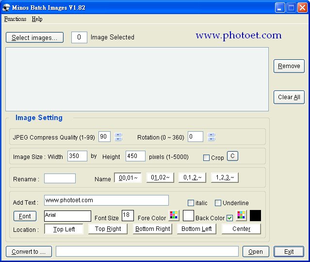Toggle the Underline checkbox
The height and width of the screenshot is (262, 310).
[218, 203]
